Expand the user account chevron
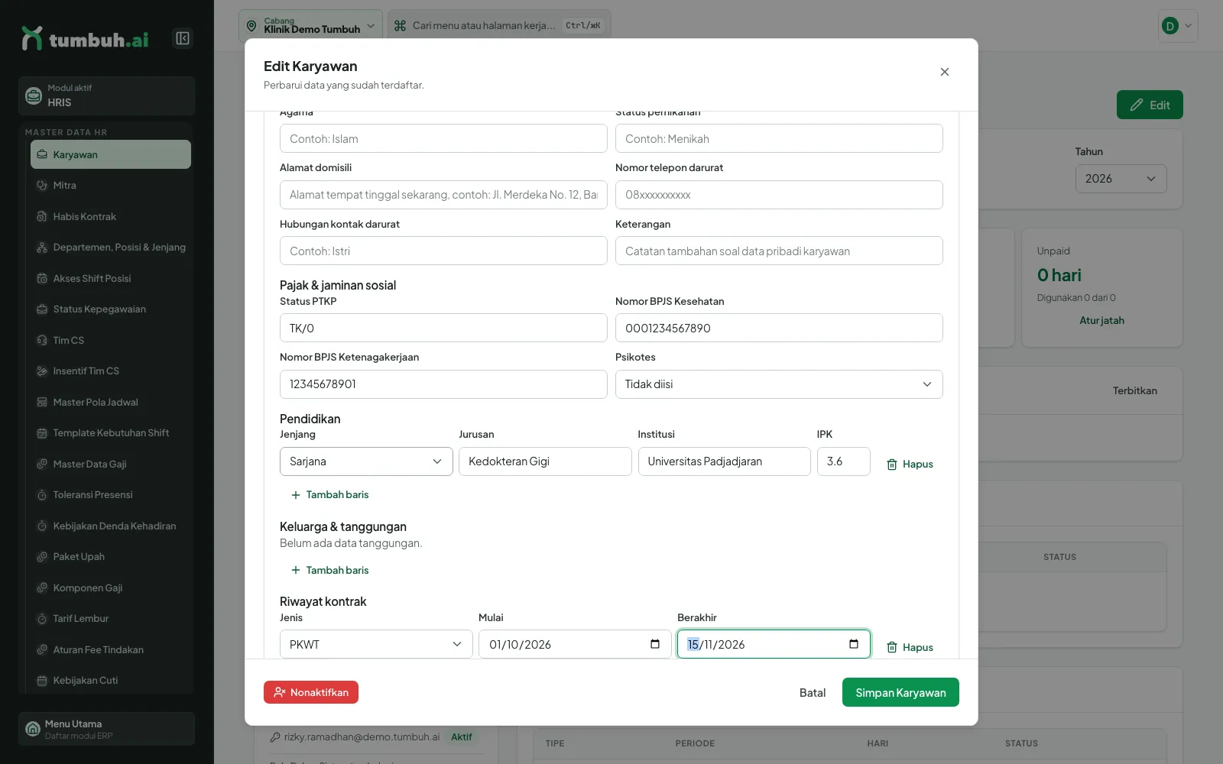 click(x=1188, y=26)
